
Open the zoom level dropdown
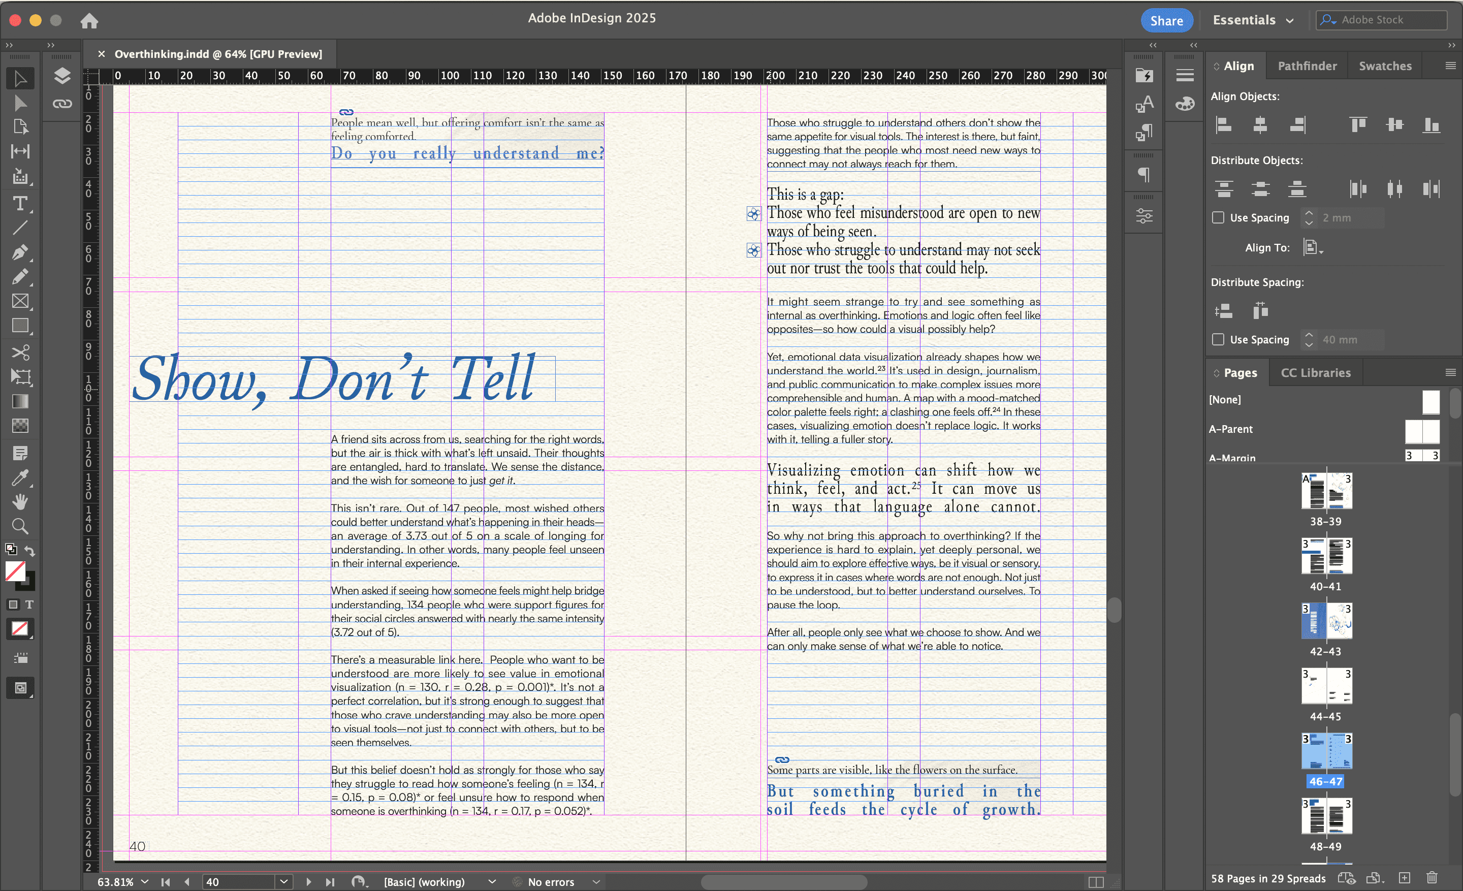point(144,882)
